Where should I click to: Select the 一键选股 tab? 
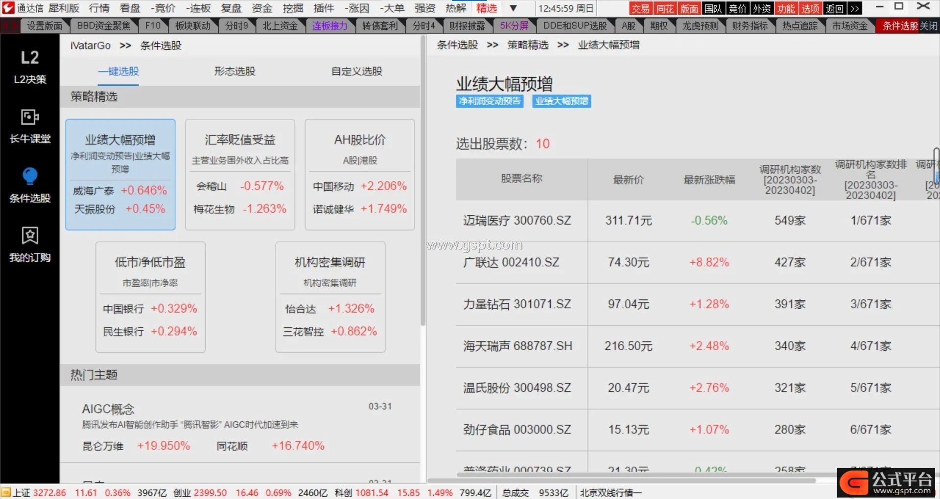(118, 71)
